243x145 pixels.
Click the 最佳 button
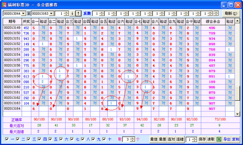(154, 139)
